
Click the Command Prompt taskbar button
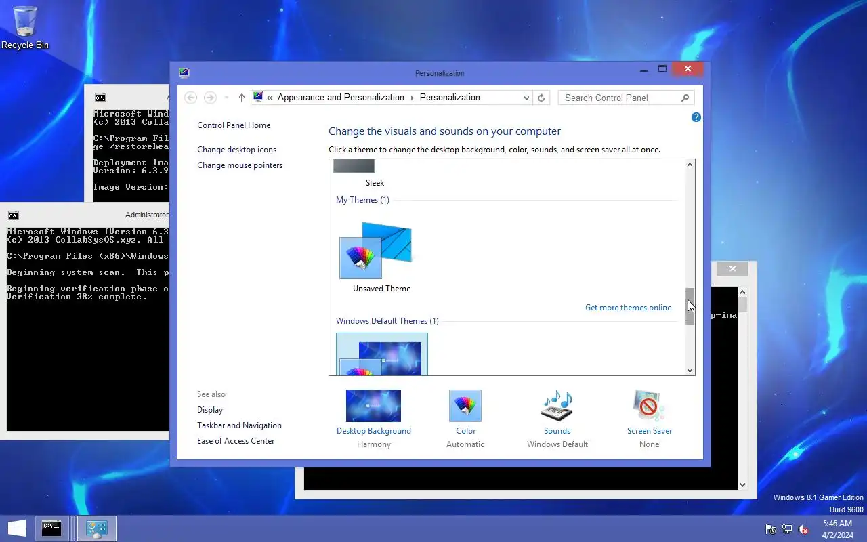click(51, 528)
